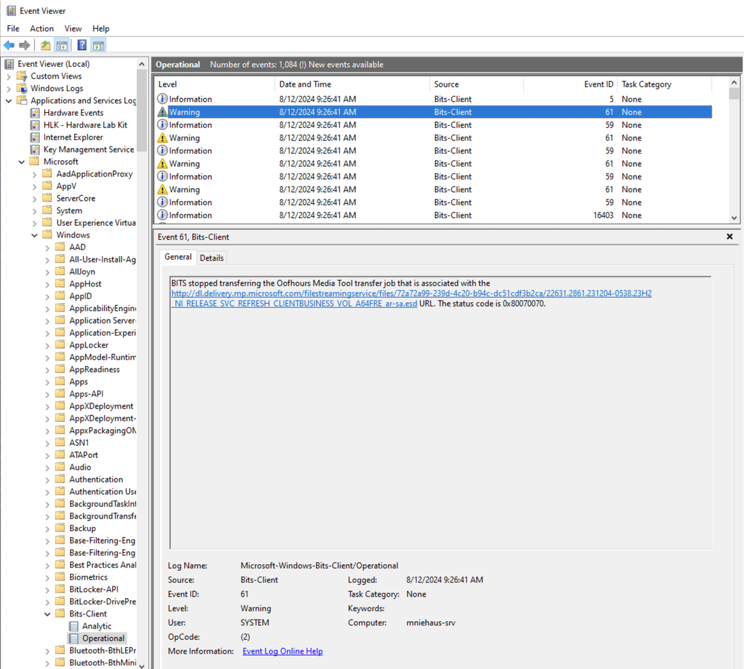This screenshot has width=744, height=669.
Task: Expand the AppLocker folder node
Action: click(x=48, y=346)
